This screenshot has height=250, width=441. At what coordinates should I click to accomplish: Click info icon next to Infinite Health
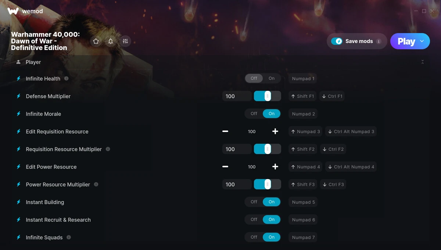coord(66,78)
